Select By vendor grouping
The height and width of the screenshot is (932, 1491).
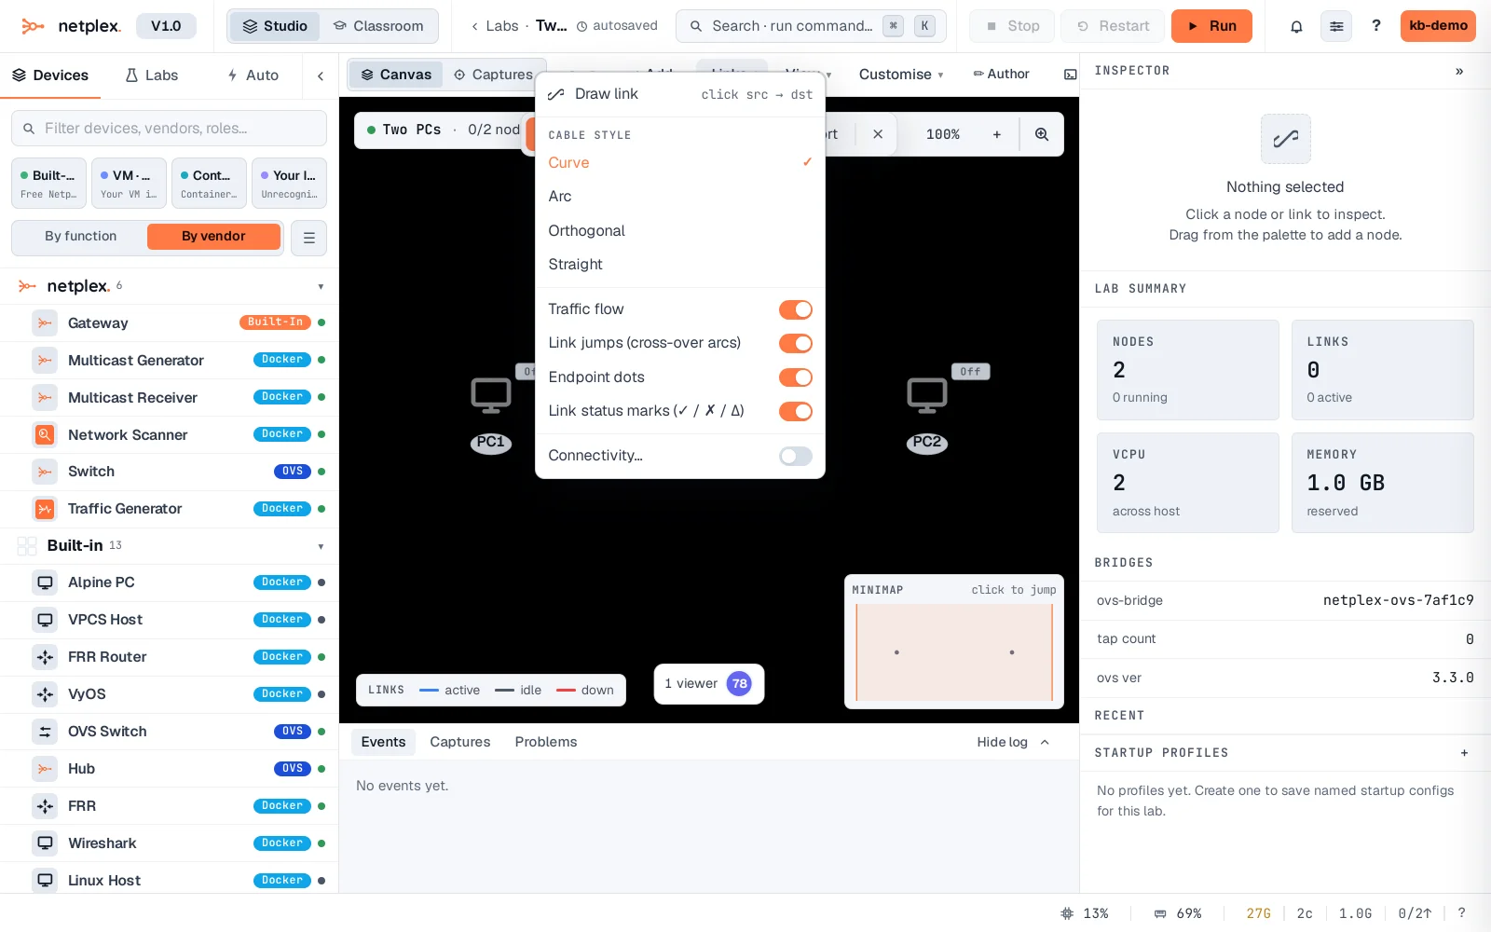pyautogui.click(x=213, y=237)
